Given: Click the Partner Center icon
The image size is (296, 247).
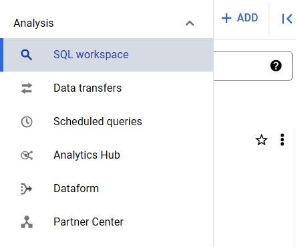Looking at the screenshot, I should point(27,222).
